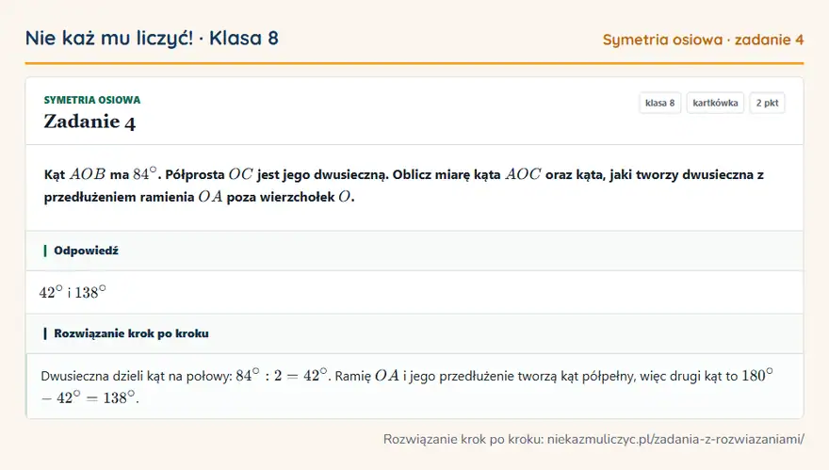Viewport: 829px width, 470px height.
Task: Click the task statement starting 'Kąt AOB ma 84°'
Action: [404, 186]
